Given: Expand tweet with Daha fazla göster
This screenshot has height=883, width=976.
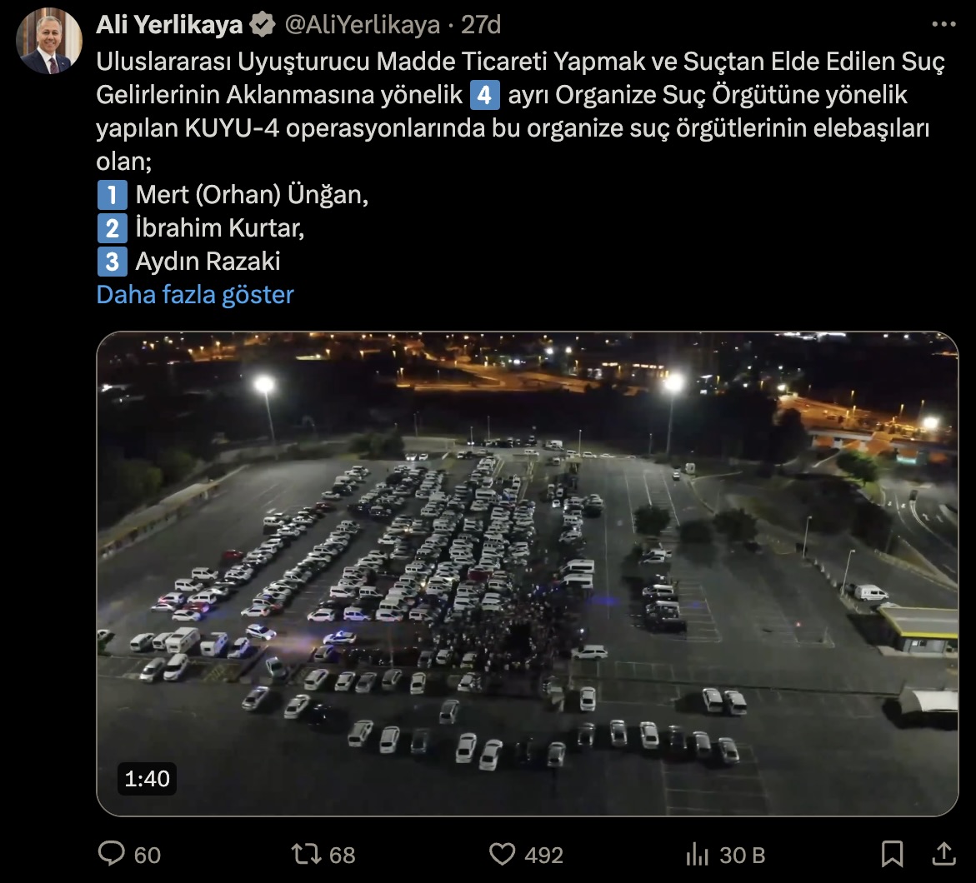Looking at the screenshot, I should [195, 294].
